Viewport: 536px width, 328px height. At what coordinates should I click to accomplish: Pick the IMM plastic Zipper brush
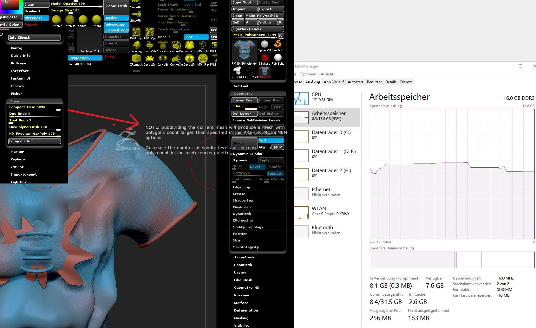pyautogui.click(x=149, y=32)
